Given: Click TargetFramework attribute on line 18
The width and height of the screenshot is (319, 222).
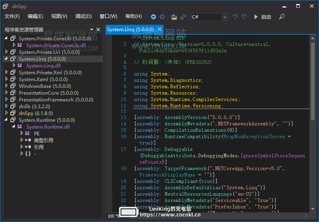Looking at the screenshot, I should pos(186,168).
